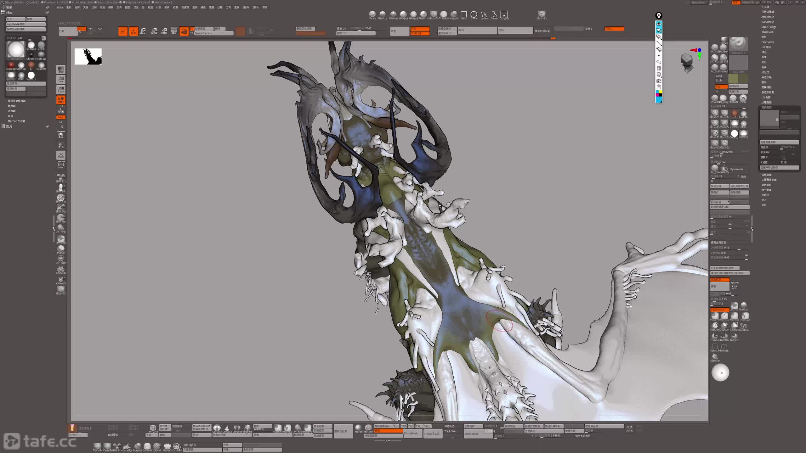
Task: Pick the Curve stroke tool
Action: (x=494, y=14)
